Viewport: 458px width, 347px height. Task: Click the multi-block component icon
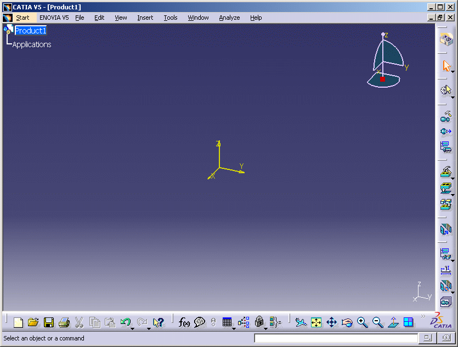click(x=446, y=204)
